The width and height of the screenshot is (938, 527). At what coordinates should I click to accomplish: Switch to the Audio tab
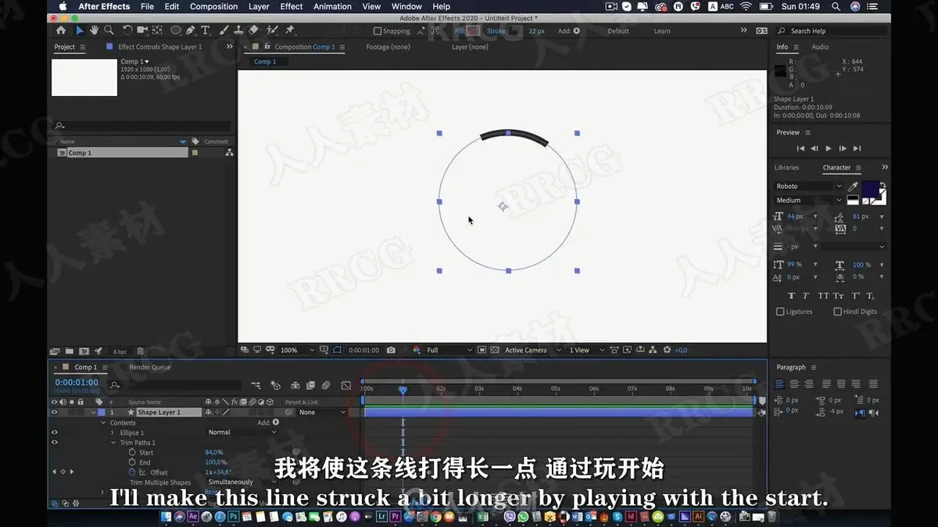(820, 47)
